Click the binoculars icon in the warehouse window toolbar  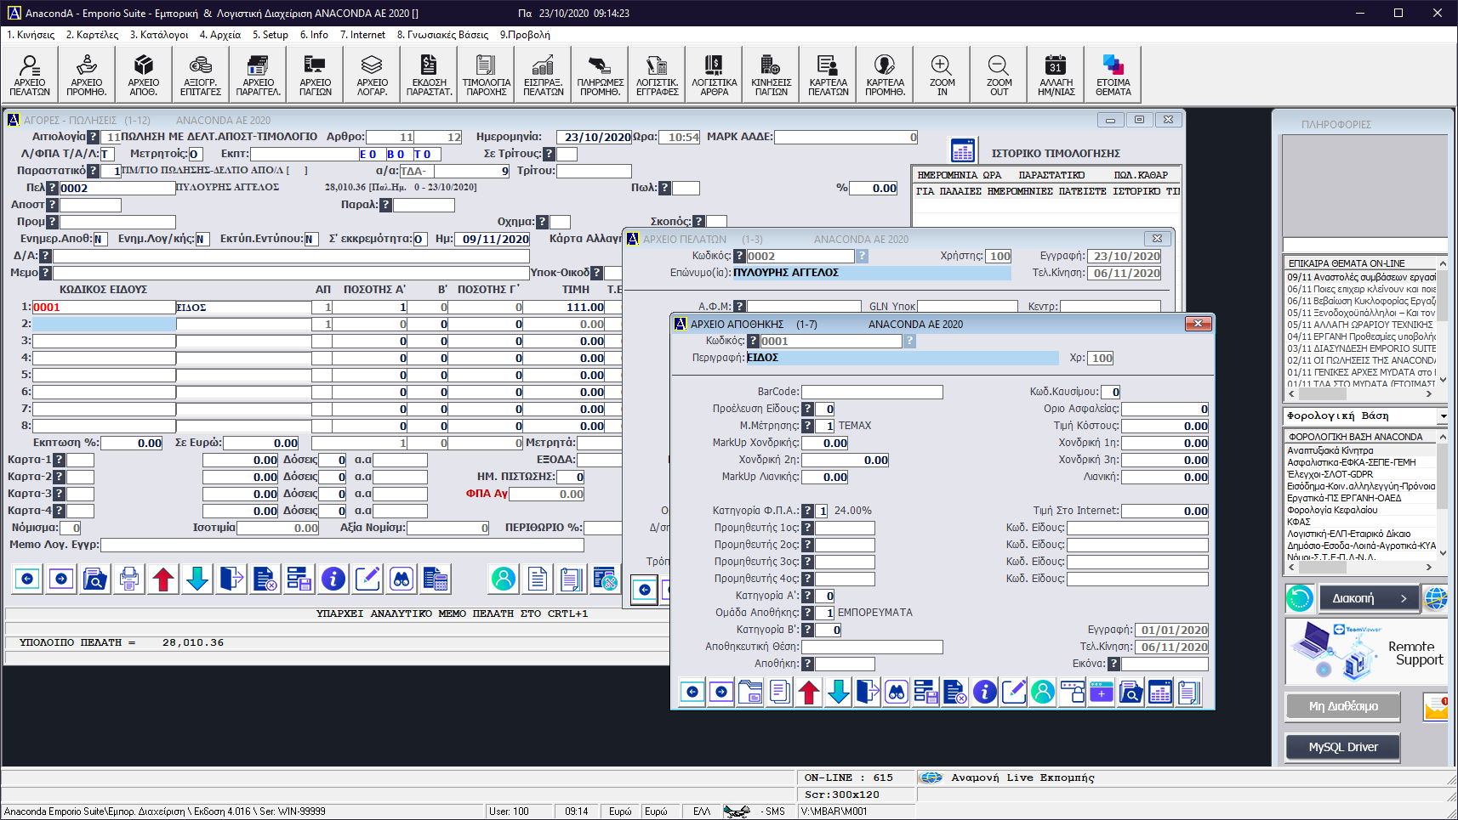pyautogui.click(x=897, y=693)
